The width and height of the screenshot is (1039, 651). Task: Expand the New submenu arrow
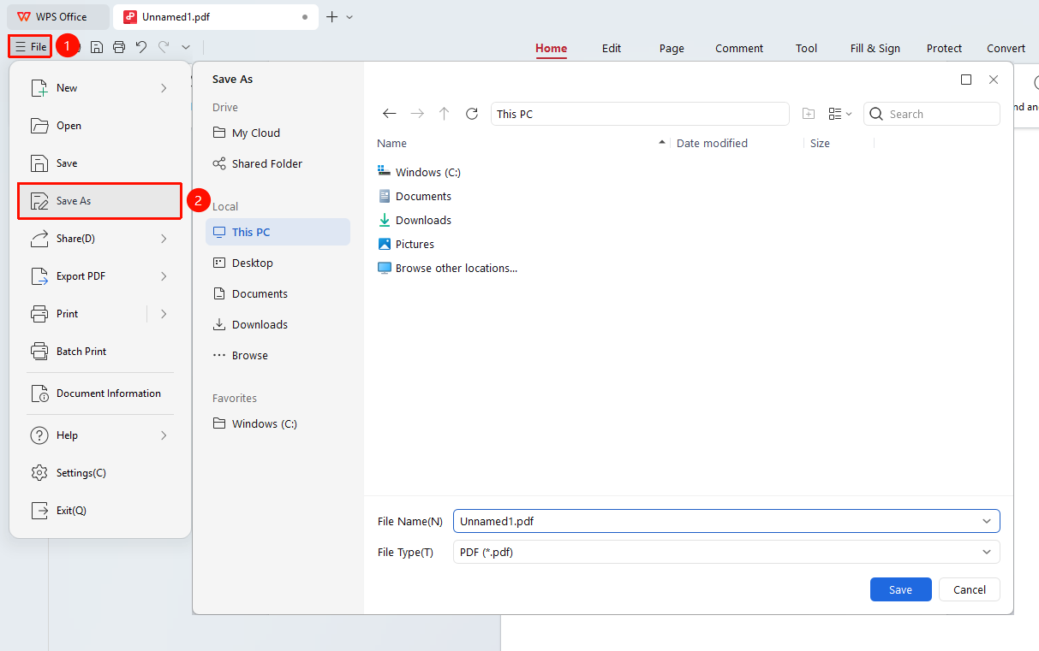coord(164,88)
